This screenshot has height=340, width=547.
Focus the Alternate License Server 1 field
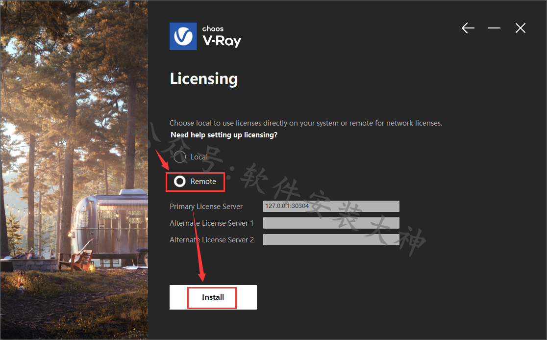coord(331,223)
